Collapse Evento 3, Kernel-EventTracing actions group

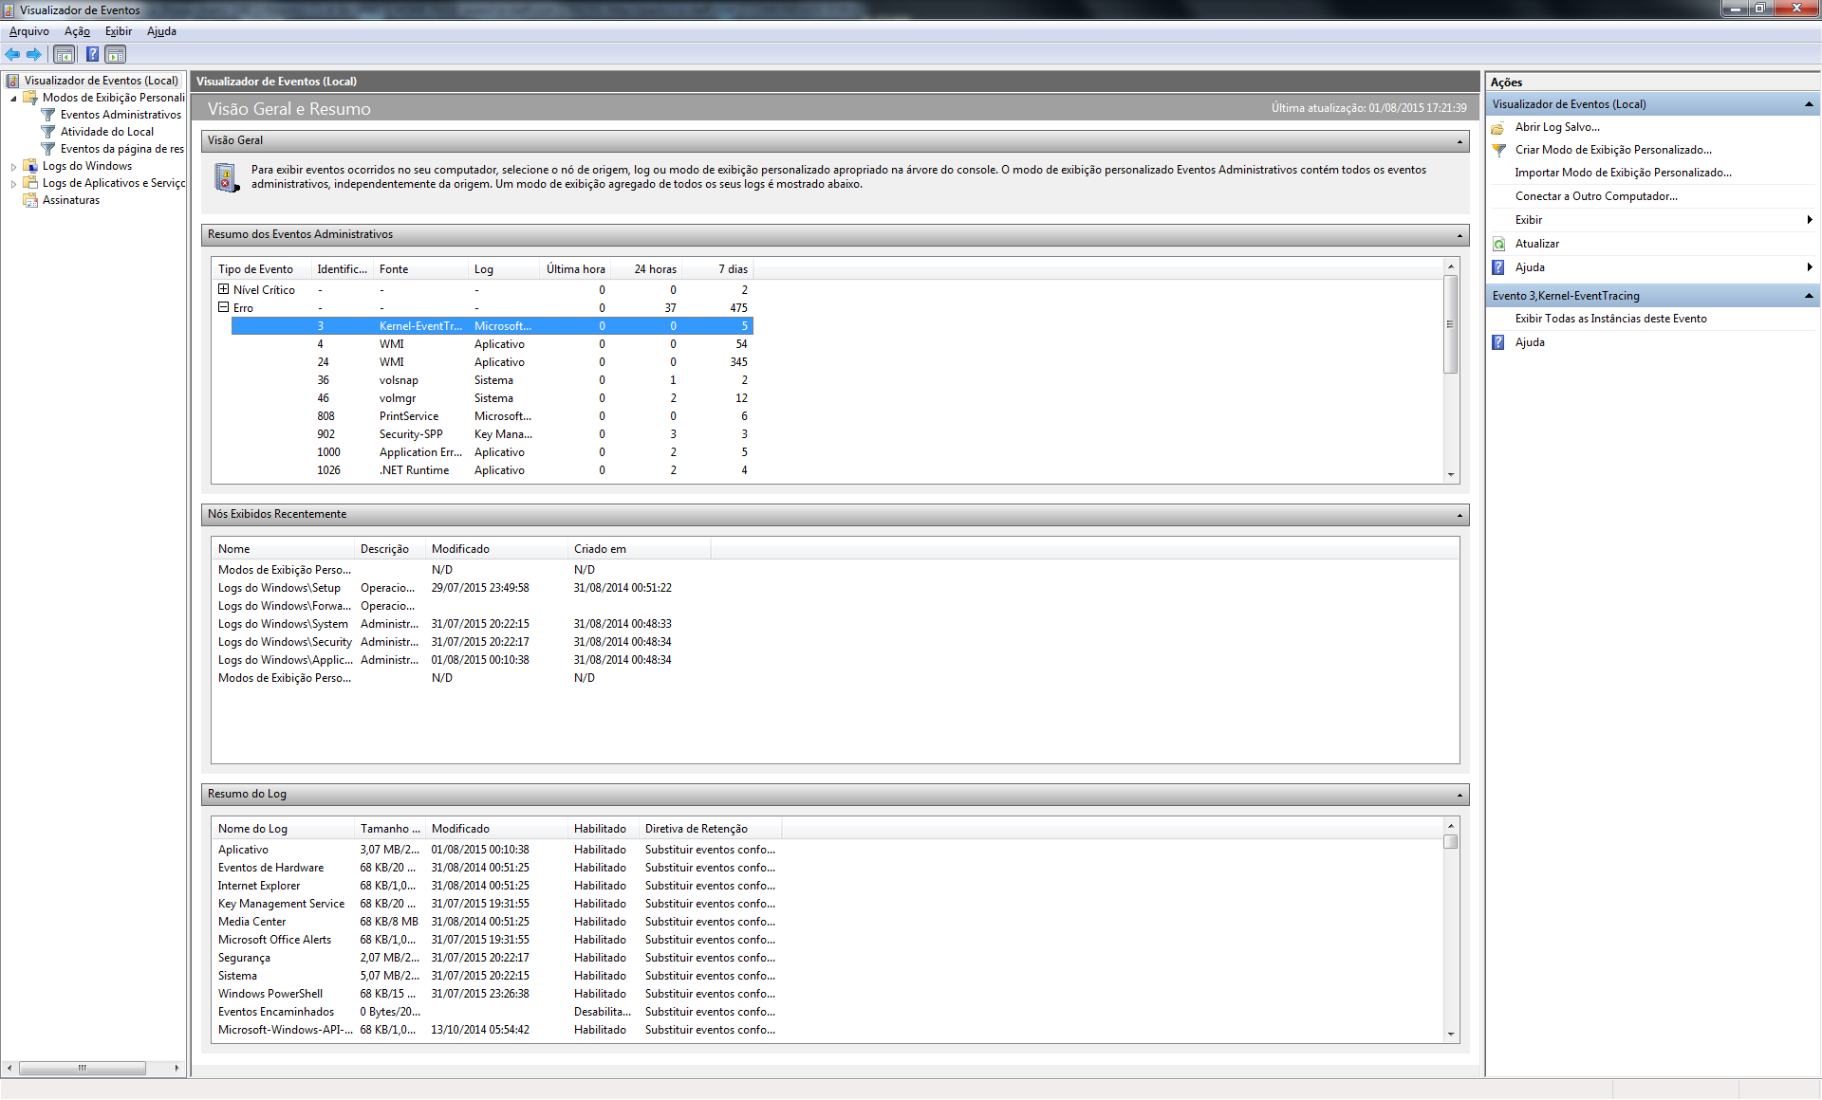(x=1809, y=296)
